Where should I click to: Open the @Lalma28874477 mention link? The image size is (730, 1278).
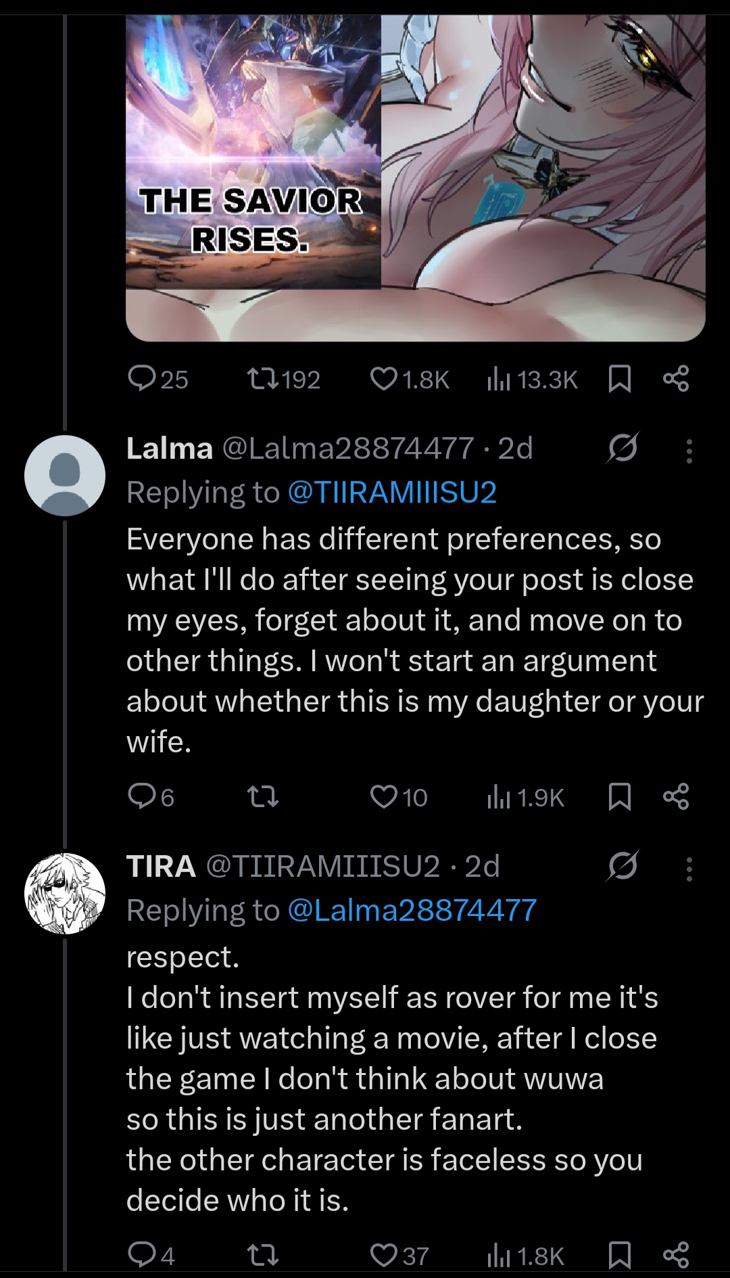412,911
